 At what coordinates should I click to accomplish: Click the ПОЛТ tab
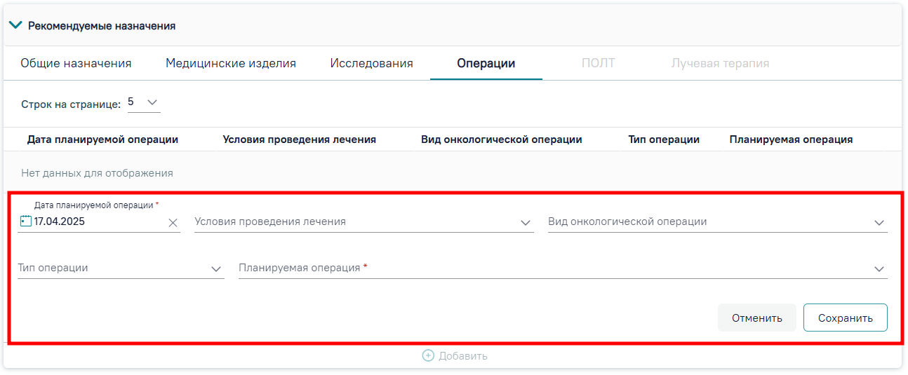tap(598, 64)
